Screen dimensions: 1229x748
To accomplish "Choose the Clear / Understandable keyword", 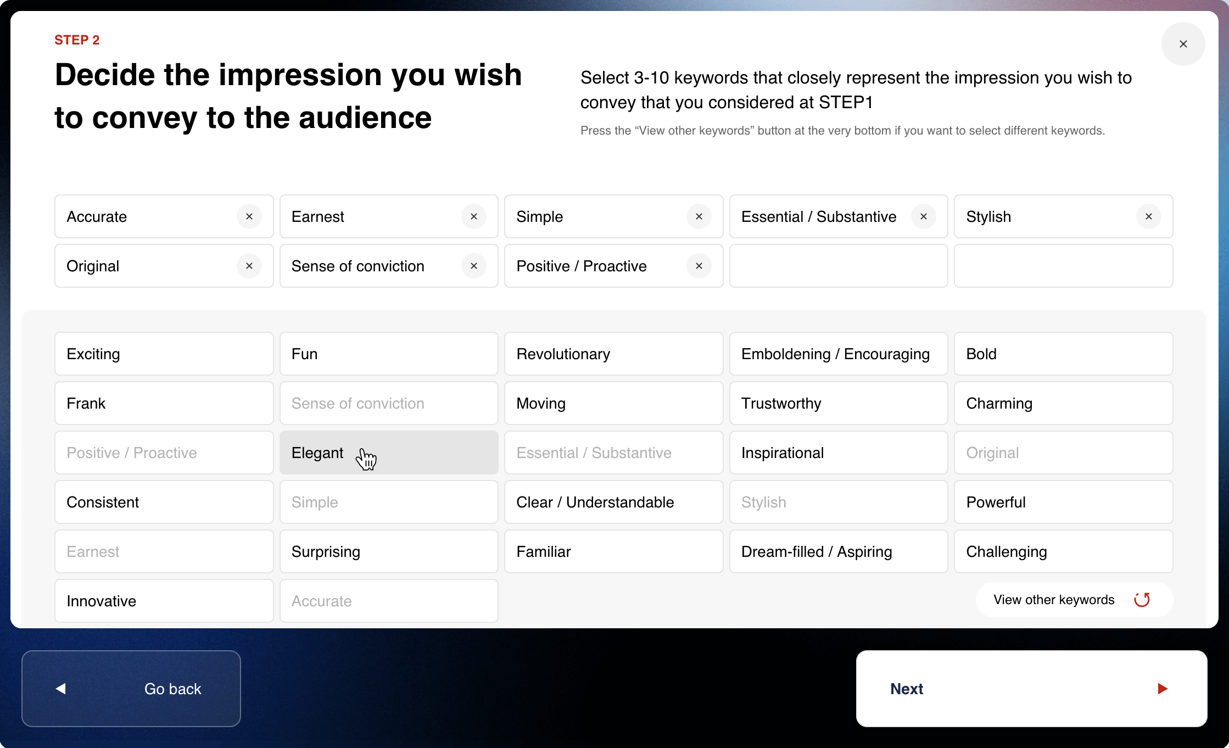I will click(x=613, y=502).
